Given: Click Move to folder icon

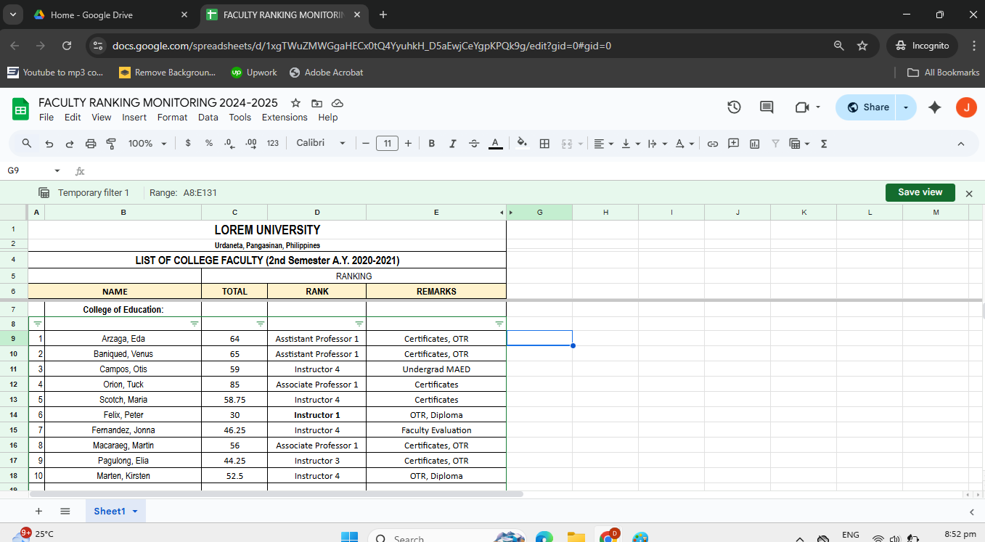Looking at the screenshot, I should [316, 103].
